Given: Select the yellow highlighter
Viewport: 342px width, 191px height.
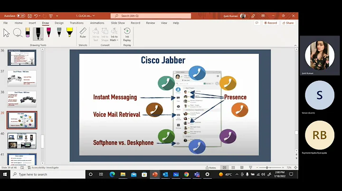Looking at the screenshot, I should pyautogui.click(x=69, y=32).
